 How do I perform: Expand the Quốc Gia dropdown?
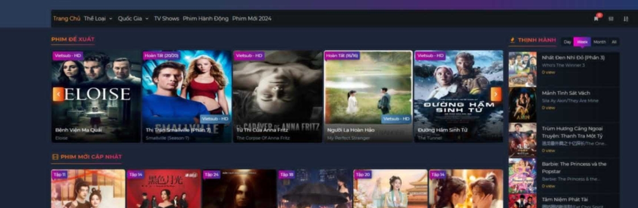(133, 19)
